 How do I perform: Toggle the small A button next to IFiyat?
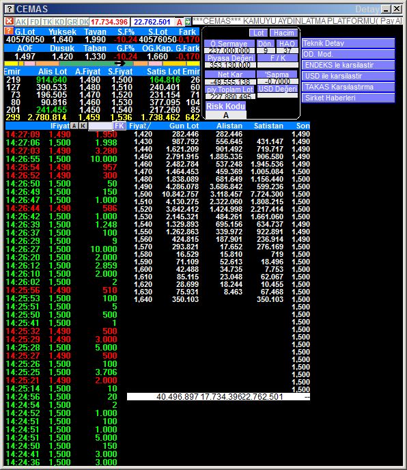click(x=74, y=126)
